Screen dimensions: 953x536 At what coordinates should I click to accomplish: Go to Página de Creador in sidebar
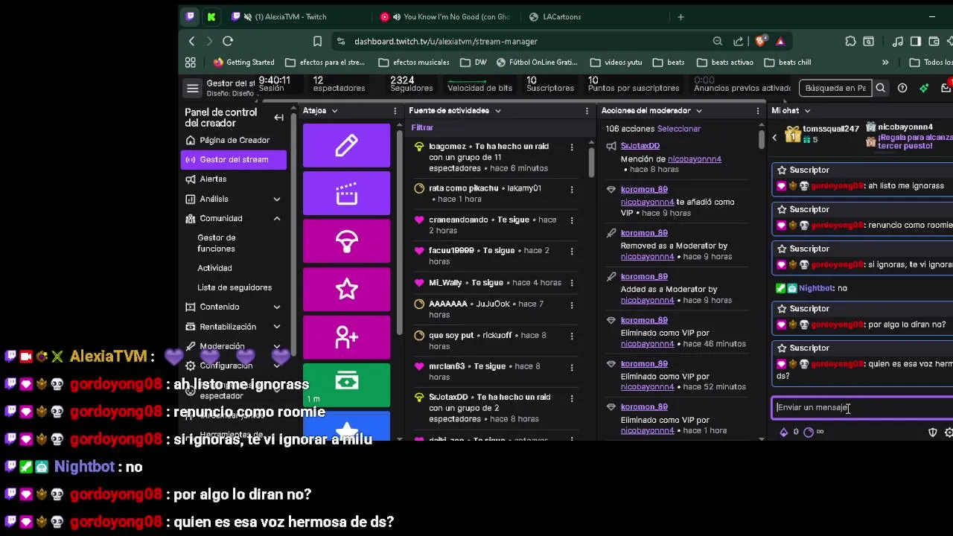234,140
